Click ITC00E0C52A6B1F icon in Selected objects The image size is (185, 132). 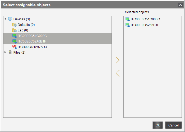[x=128, y=25]
